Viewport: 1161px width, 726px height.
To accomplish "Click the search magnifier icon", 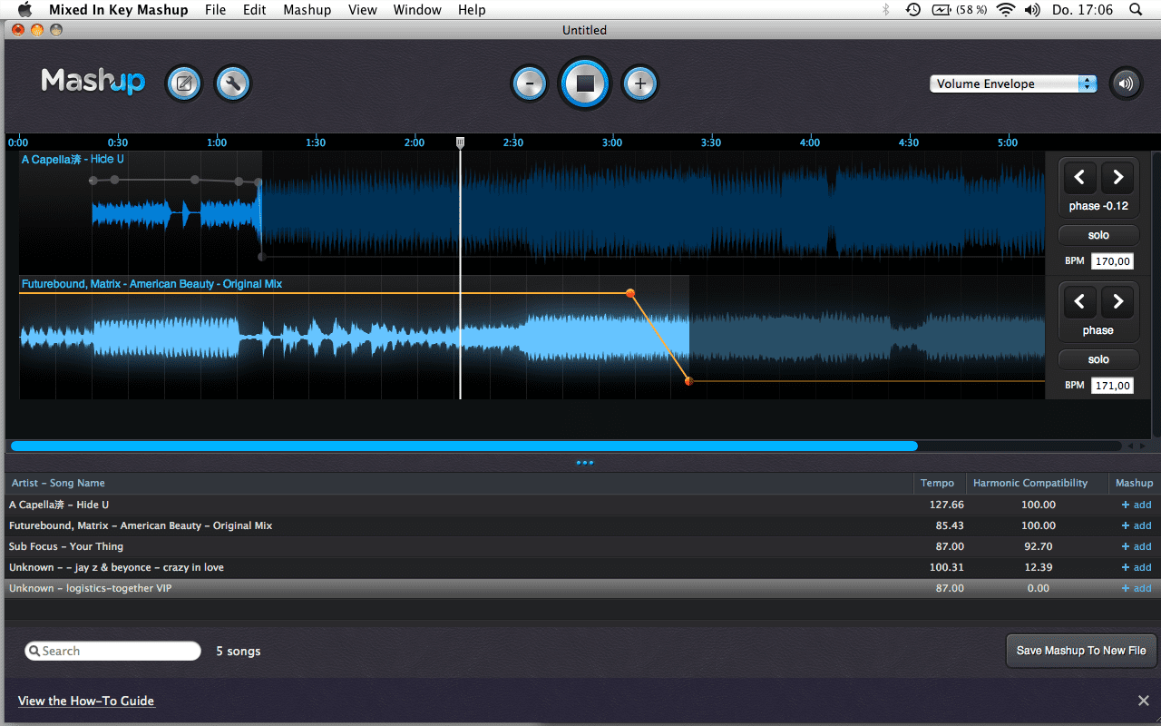I will (x=34, y=651).
